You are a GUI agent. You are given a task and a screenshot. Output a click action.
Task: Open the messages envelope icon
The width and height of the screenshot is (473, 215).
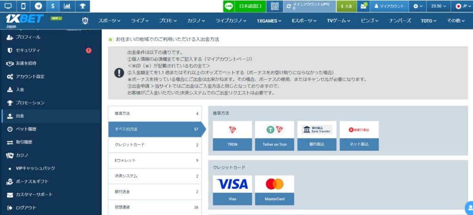364,6
